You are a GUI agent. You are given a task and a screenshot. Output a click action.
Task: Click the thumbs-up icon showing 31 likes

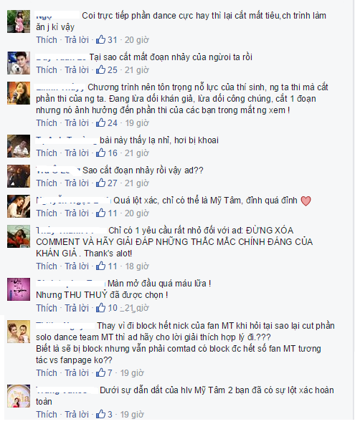[100, 40]
